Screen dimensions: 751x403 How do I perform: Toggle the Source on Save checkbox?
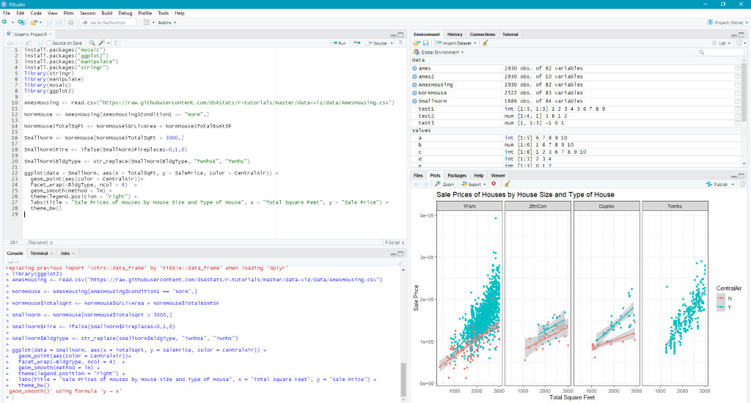click(49, 43)
